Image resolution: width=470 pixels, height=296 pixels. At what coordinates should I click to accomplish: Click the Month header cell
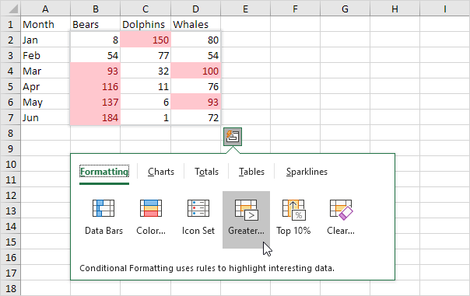point(46,24)
